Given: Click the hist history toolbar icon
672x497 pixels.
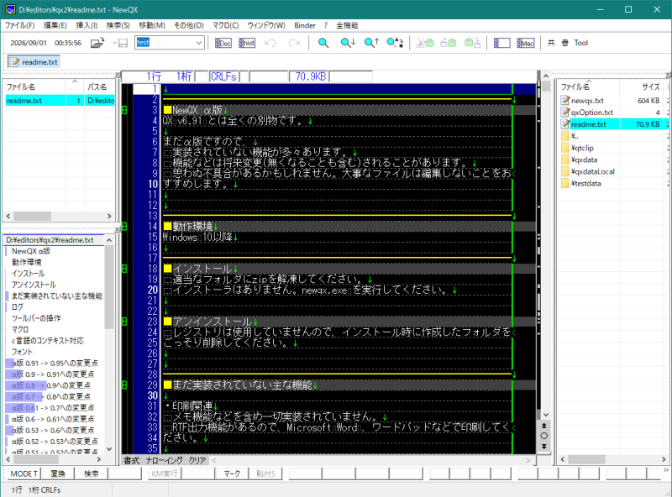Looking at the screenshot, I should click(x=247, y=43).
